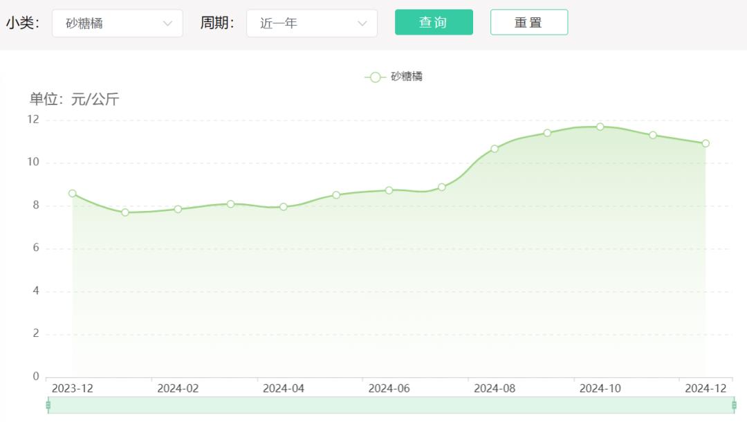Click the data point above 2024-02
The image size is (747, 422).
[178, 209]
